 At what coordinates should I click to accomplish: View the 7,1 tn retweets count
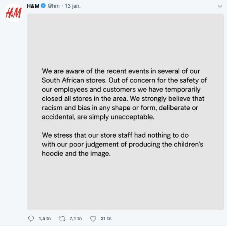click(x=76, y=219)
